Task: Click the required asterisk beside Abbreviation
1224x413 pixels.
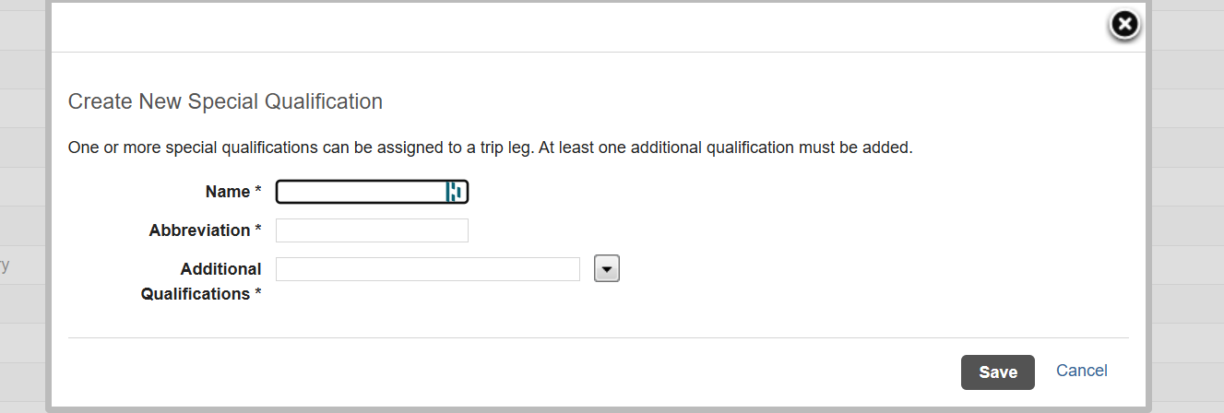Action: (x=258, y=230)
